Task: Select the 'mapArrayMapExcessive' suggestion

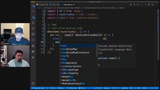Action: coord(78,52)
